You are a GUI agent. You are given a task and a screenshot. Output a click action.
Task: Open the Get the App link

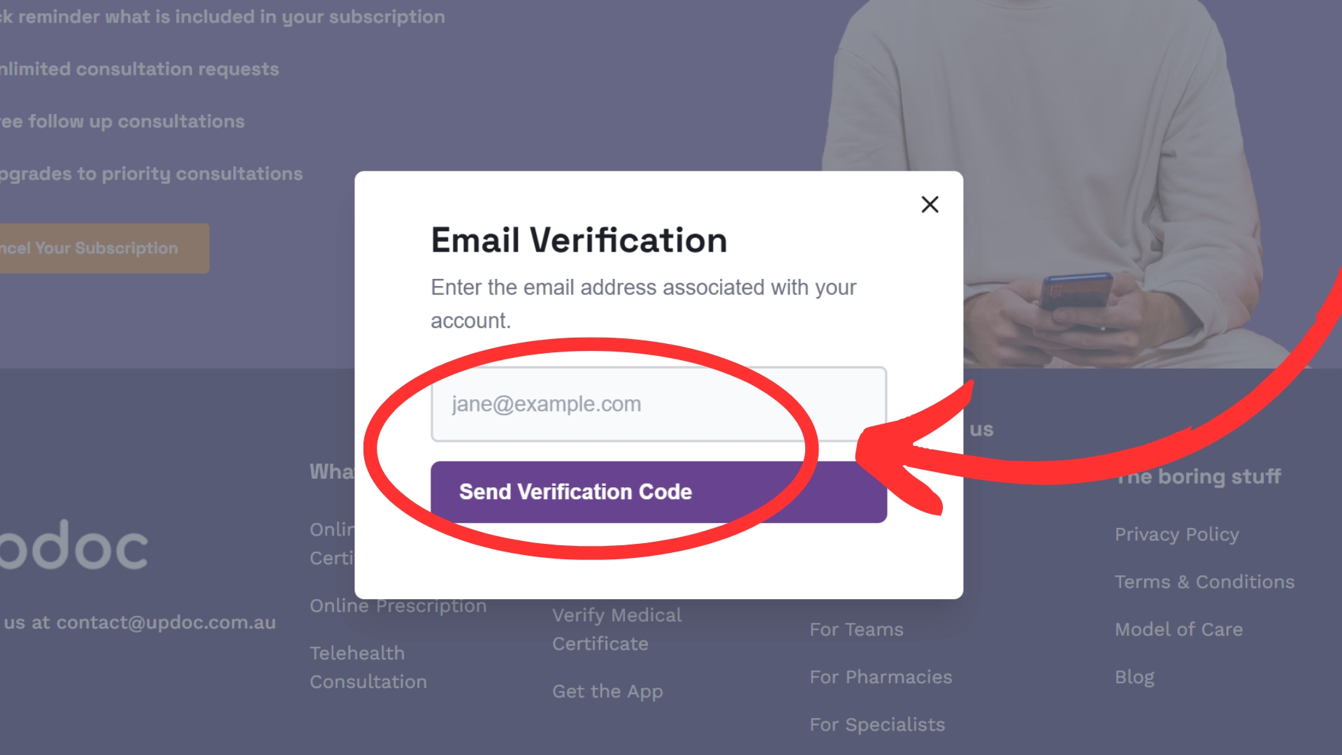[x=607, y=691]
